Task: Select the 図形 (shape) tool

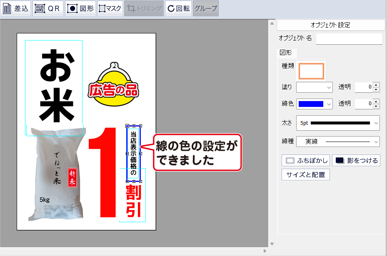Action: coord(81,8)
